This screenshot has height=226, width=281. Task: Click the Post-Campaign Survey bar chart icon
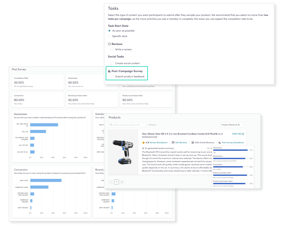(x=109, y=71)
